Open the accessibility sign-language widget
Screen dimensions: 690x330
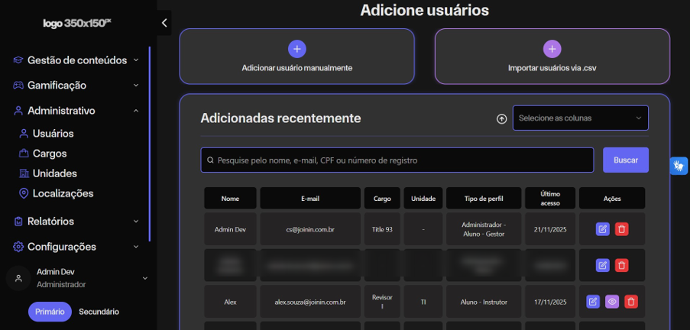coord(679,166)
